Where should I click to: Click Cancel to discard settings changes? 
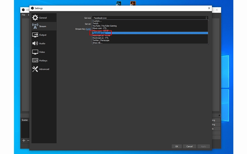click(189, 146)
